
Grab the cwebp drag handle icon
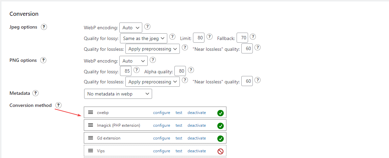pyautogui.click(x=91, y=113)
